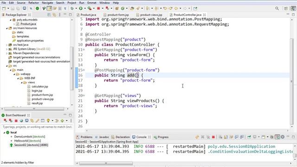Toggle Mark Occurrences highlighted toolbar button
This screenshot has height=167, width=297.
click(x=49, y=8)
